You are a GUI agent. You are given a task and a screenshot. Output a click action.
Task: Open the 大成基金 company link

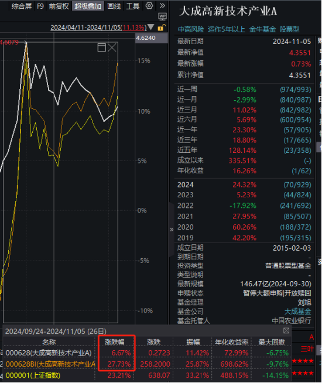(x=297, y=312)
